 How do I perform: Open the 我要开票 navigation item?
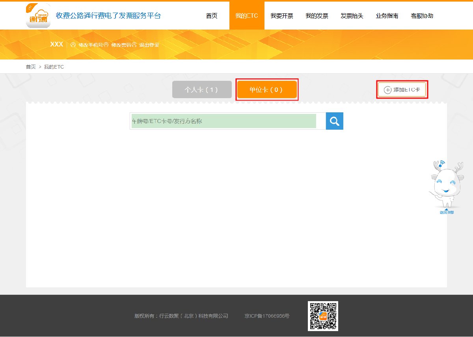click(282, 16)
